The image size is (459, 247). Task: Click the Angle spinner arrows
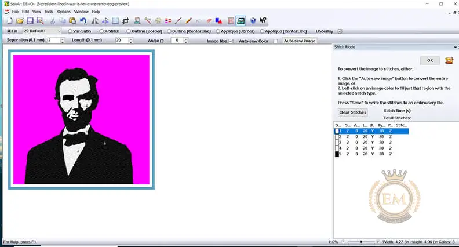click(185, 40)
